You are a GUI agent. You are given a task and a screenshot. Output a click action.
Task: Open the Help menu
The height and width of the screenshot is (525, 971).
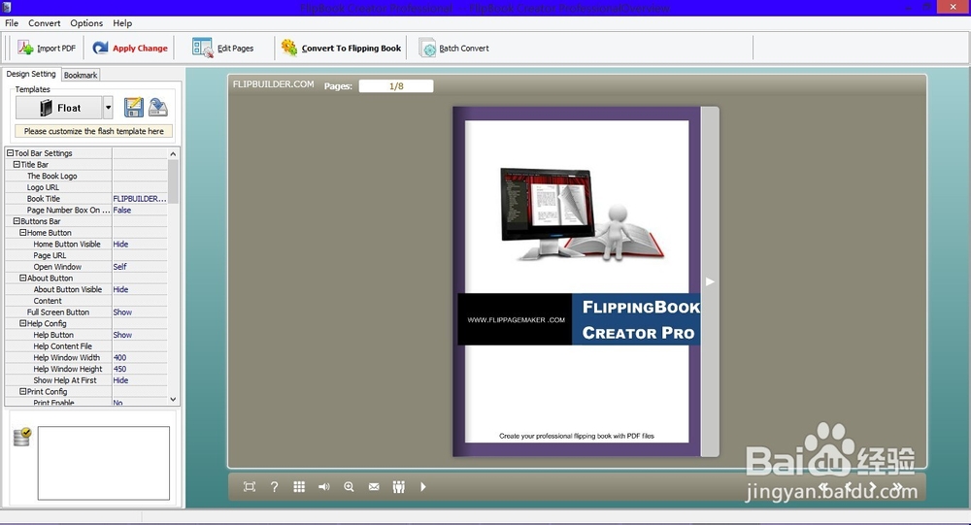tap(122, 23)
